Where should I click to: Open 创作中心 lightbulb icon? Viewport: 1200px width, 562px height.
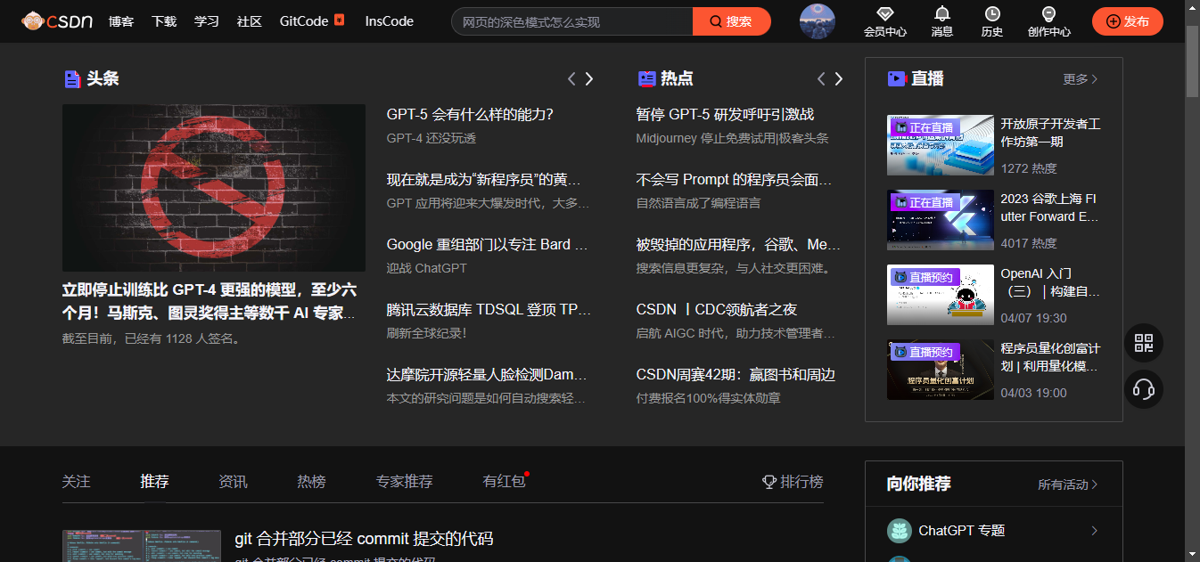click(x=1048, y=13)
